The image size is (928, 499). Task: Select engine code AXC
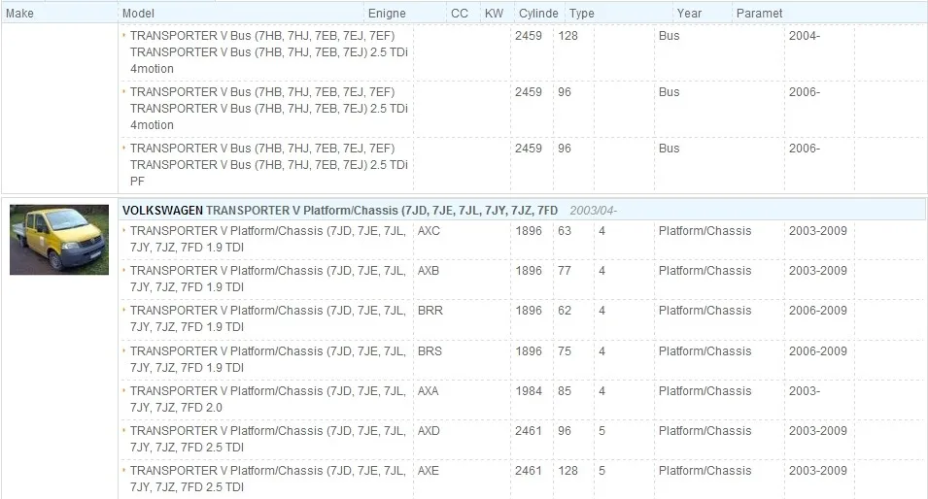point(429,231)
